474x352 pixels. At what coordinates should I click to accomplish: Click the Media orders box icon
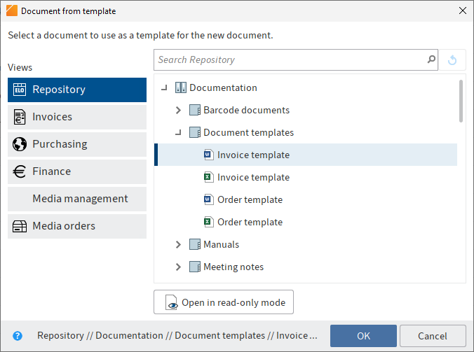[20, 226]
